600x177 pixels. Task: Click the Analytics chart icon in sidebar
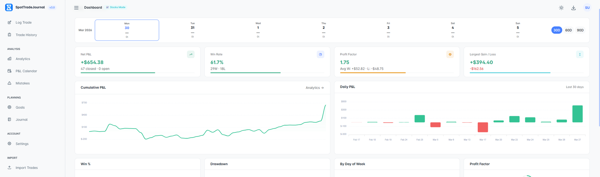[x=9, y=58]
